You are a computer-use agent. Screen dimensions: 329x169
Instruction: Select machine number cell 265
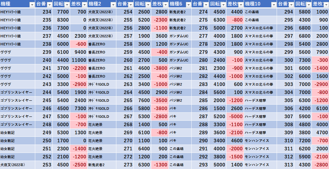pyautogui.click(x=125, y=100)
